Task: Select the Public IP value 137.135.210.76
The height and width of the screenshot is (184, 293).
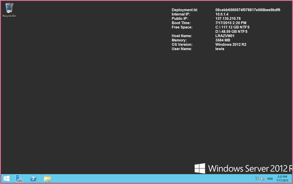Action: tap(228, 18)
